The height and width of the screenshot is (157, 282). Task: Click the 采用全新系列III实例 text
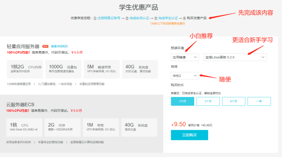click(18, 142)
